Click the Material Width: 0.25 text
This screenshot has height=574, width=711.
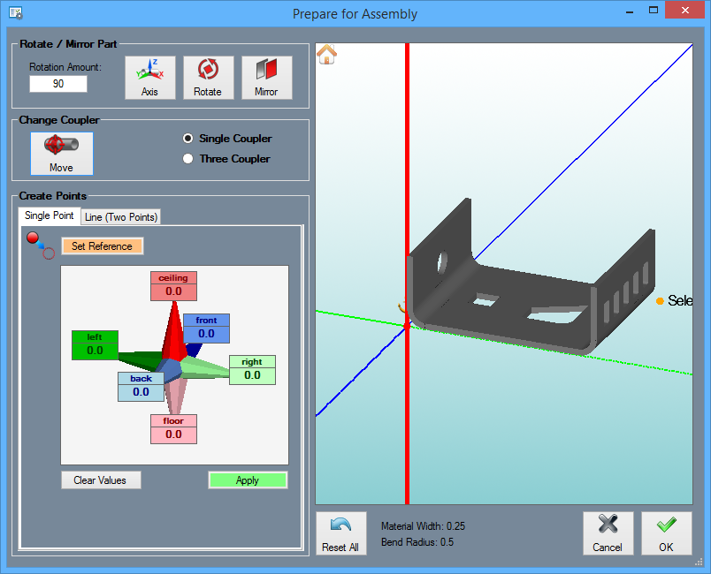(x=423, y=526)
